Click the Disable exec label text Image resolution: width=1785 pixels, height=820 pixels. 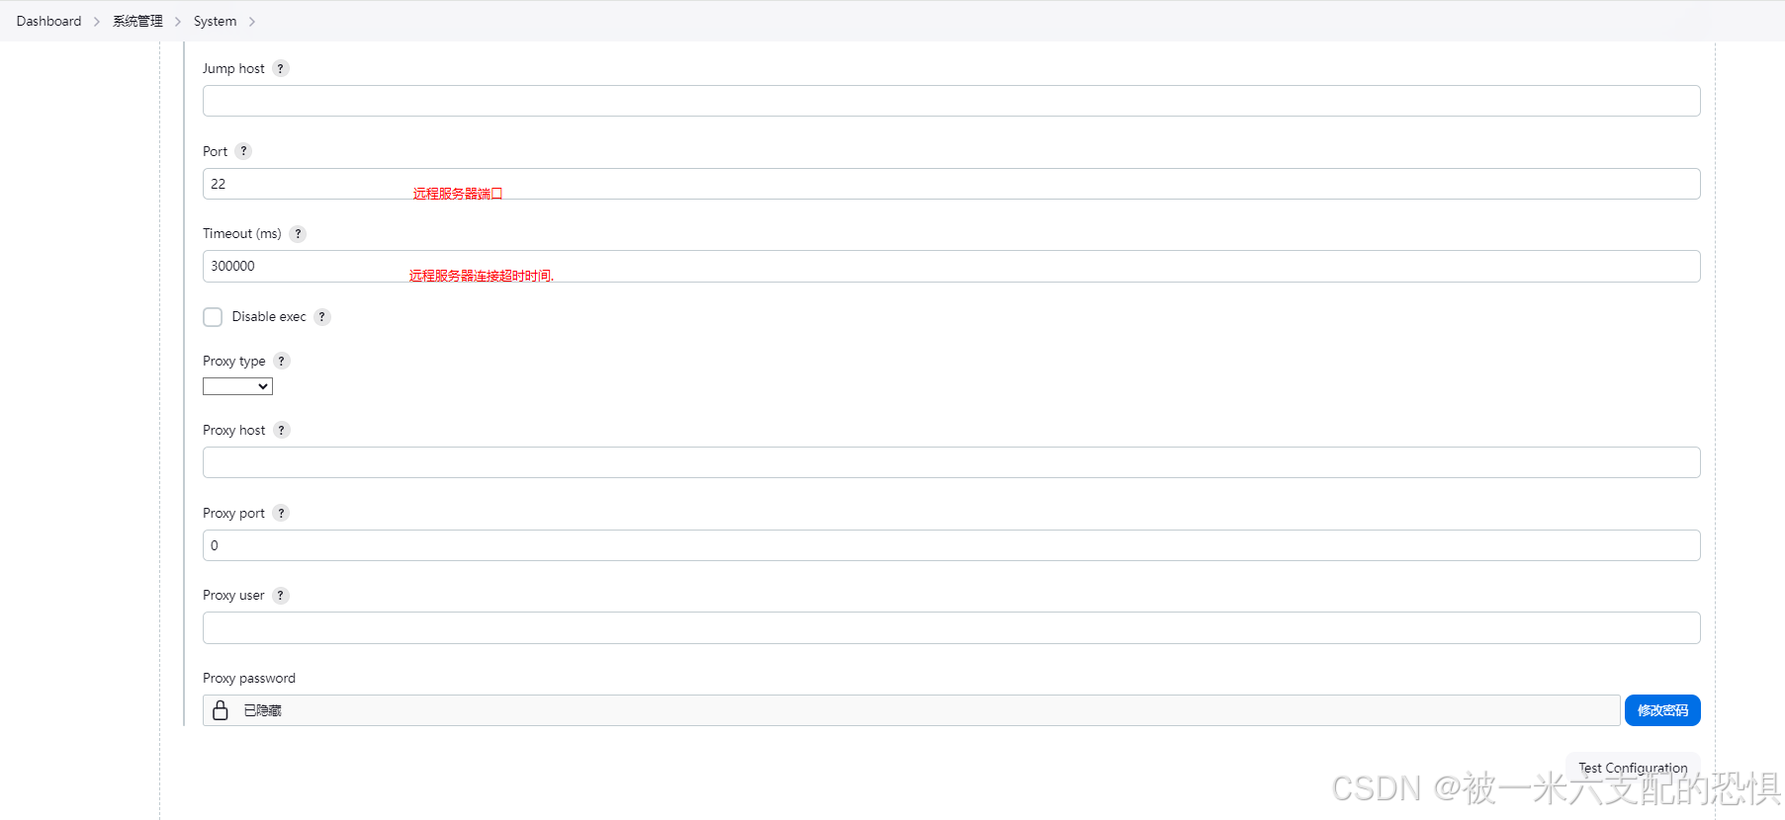tap(269, 317)
